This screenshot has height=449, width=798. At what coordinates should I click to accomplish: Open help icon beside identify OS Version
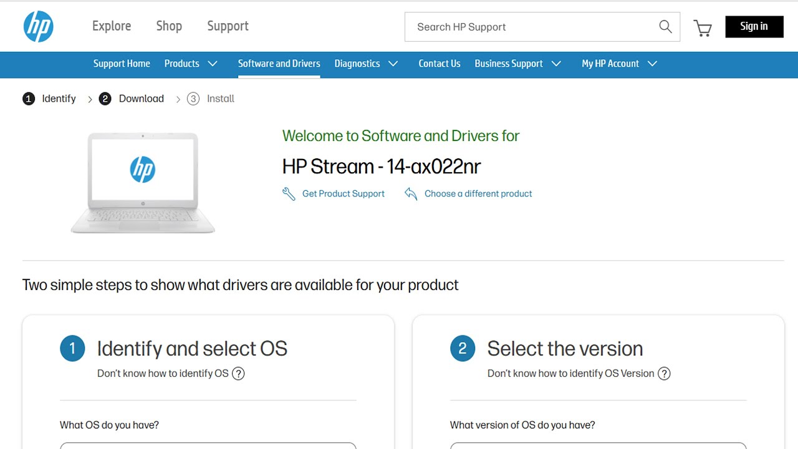point(665,374)
